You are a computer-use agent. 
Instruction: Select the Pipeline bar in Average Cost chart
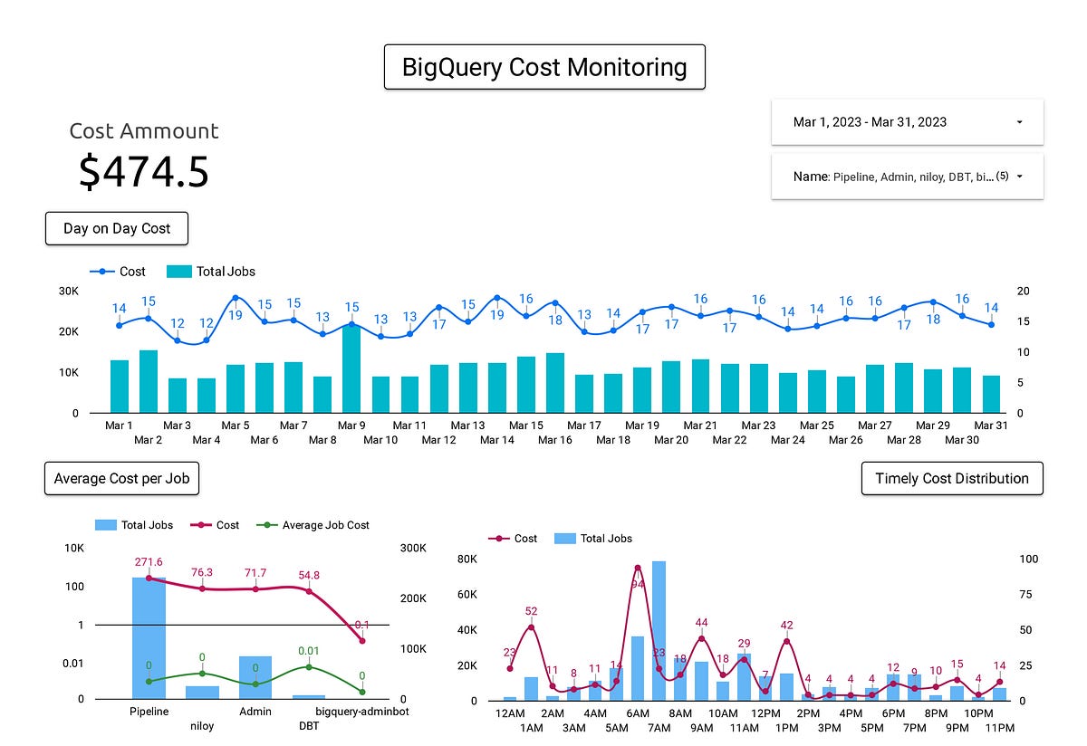pyautogui.click(x=148, y=638)
